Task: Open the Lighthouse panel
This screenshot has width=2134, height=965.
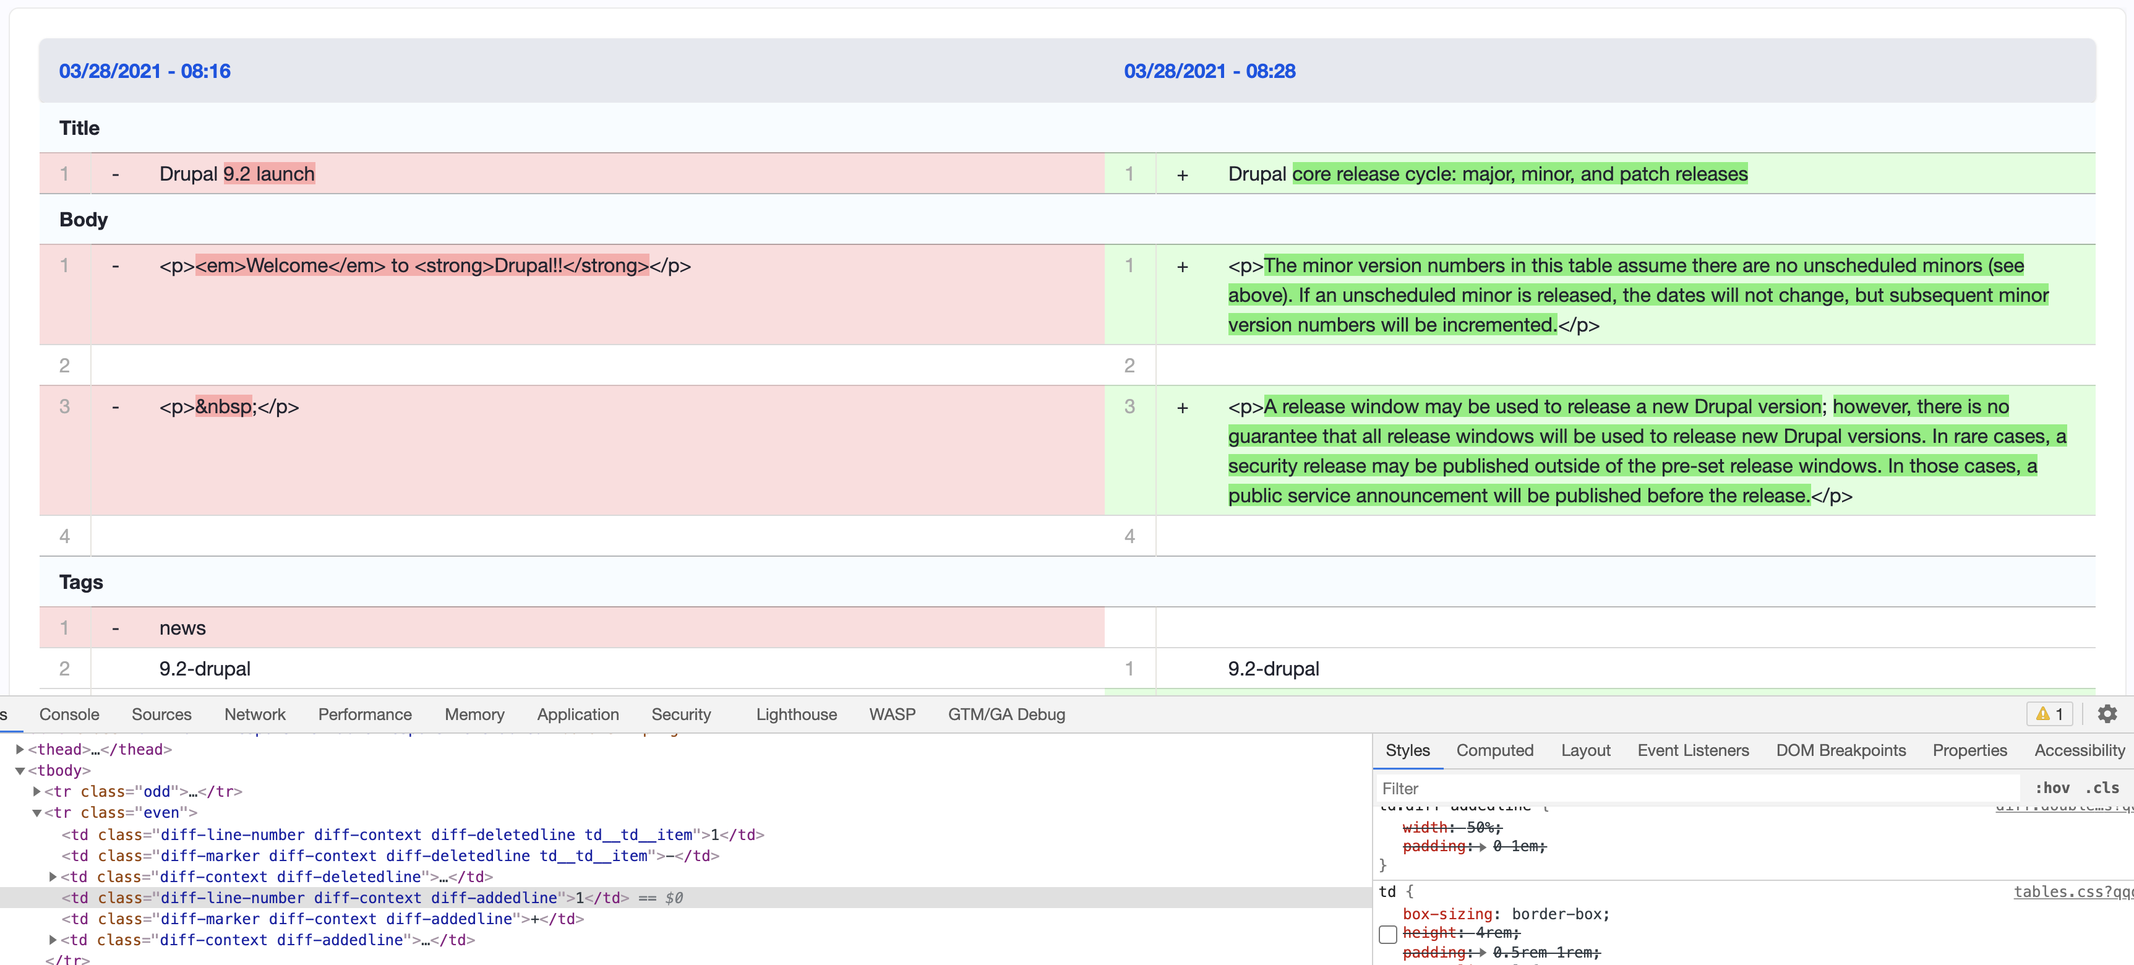Action: tap(795, 713)
